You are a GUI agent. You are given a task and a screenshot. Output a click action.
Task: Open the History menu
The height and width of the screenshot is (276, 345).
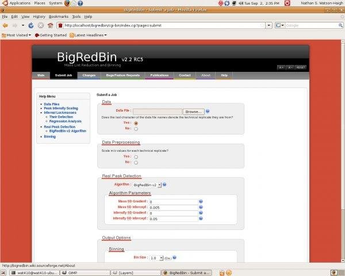point(39,17)
